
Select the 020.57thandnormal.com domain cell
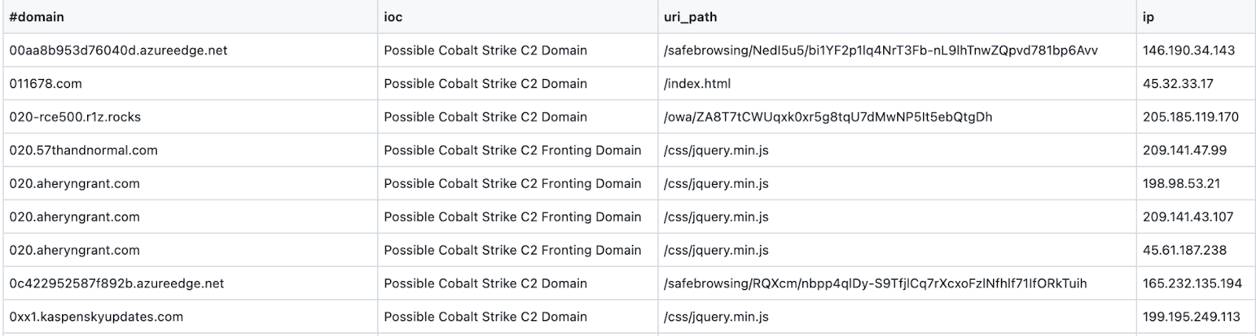coord(83,150)
